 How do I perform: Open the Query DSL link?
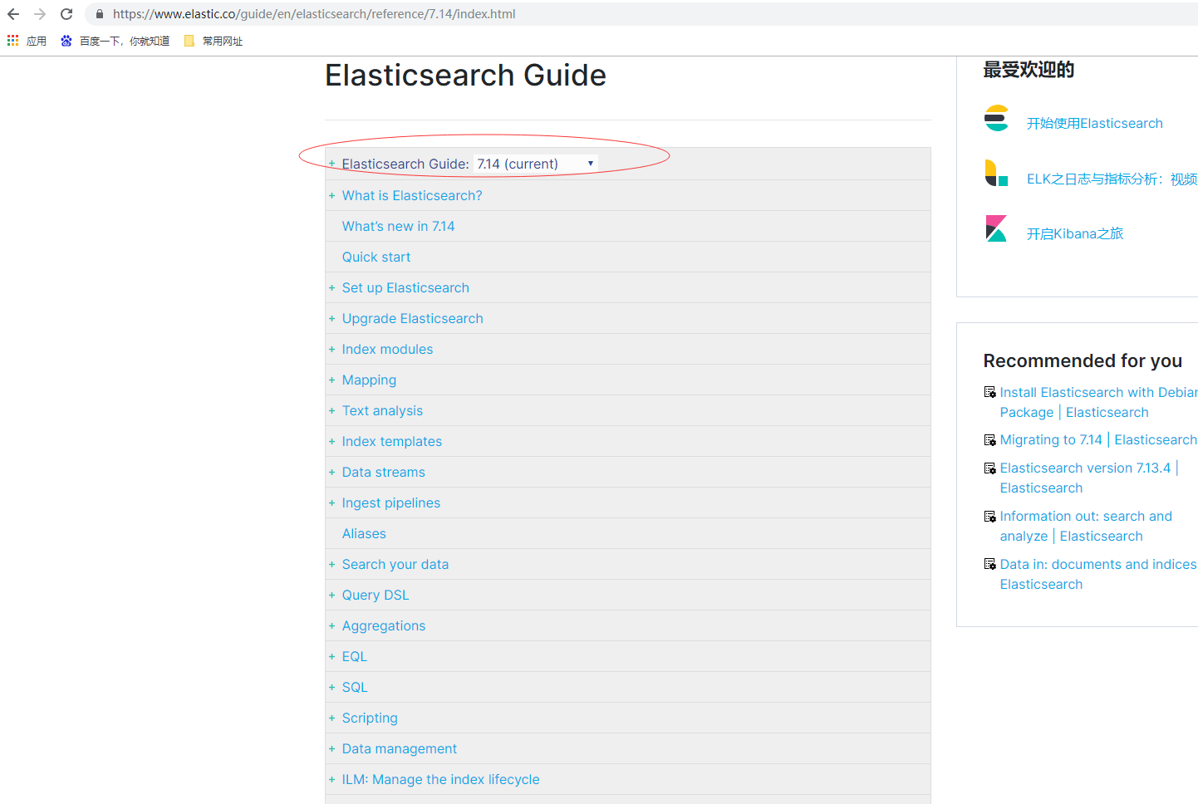click(376, 595)
